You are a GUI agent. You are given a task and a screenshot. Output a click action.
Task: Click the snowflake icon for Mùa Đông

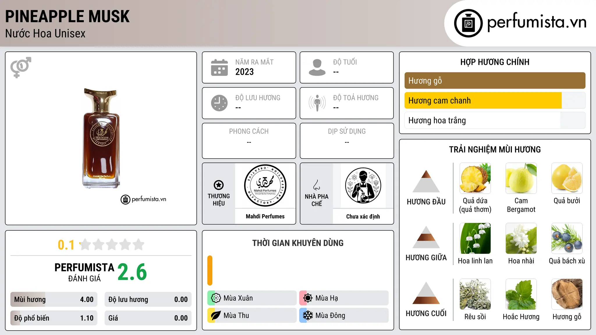tap(308, 316)
